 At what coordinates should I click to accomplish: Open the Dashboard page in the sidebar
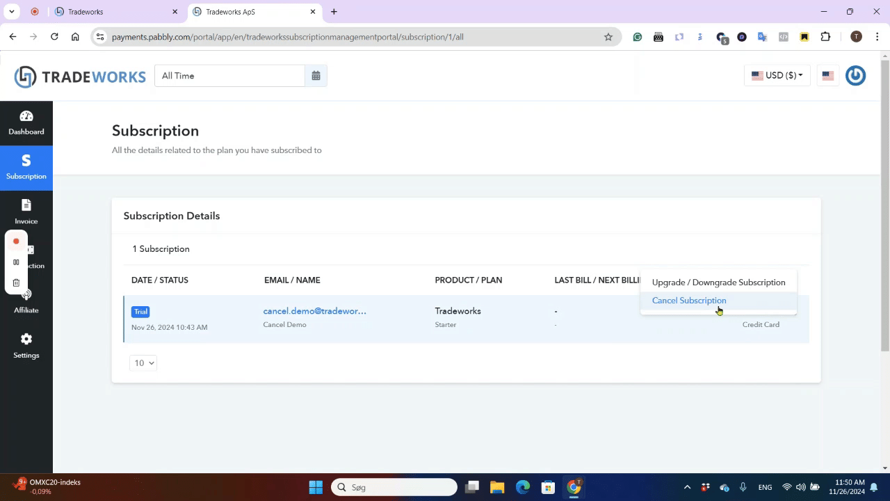pyautogui.click(x=26, y=123)
